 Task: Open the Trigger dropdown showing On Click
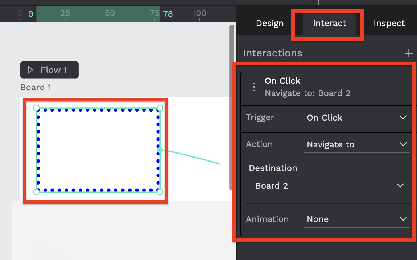point(356,118)
